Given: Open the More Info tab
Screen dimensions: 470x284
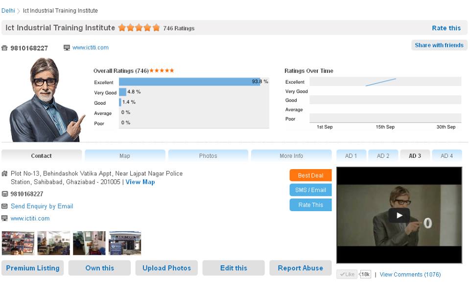Looking at the screenshot, I should click(291, 155).
